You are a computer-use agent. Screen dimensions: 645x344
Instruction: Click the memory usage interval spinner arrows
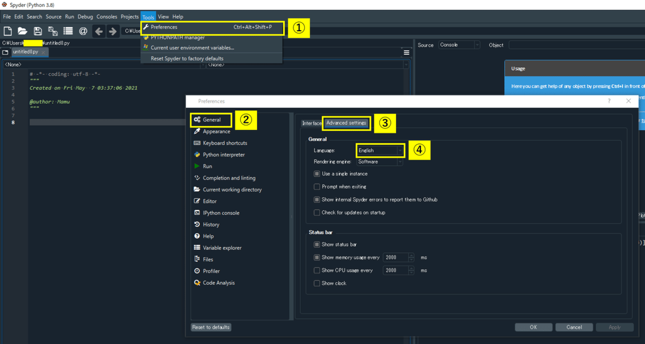pos(411,257)
